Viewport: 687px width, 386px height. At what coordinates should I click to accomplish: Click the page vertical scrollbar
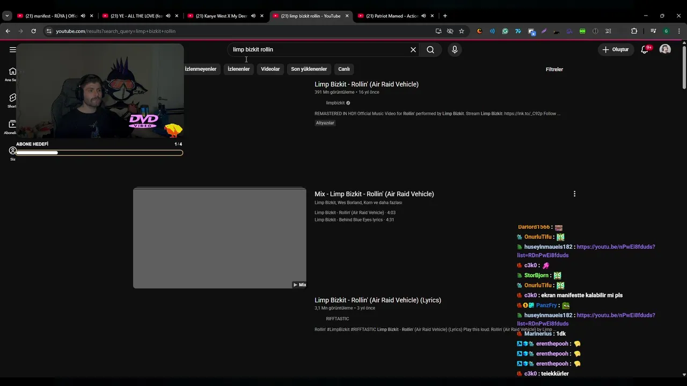684,68
